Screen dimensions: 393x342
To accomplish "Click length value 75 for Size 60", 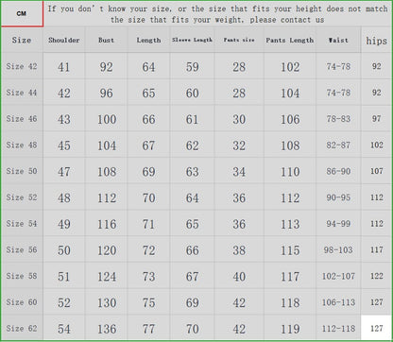I will [x=148, y=302].
